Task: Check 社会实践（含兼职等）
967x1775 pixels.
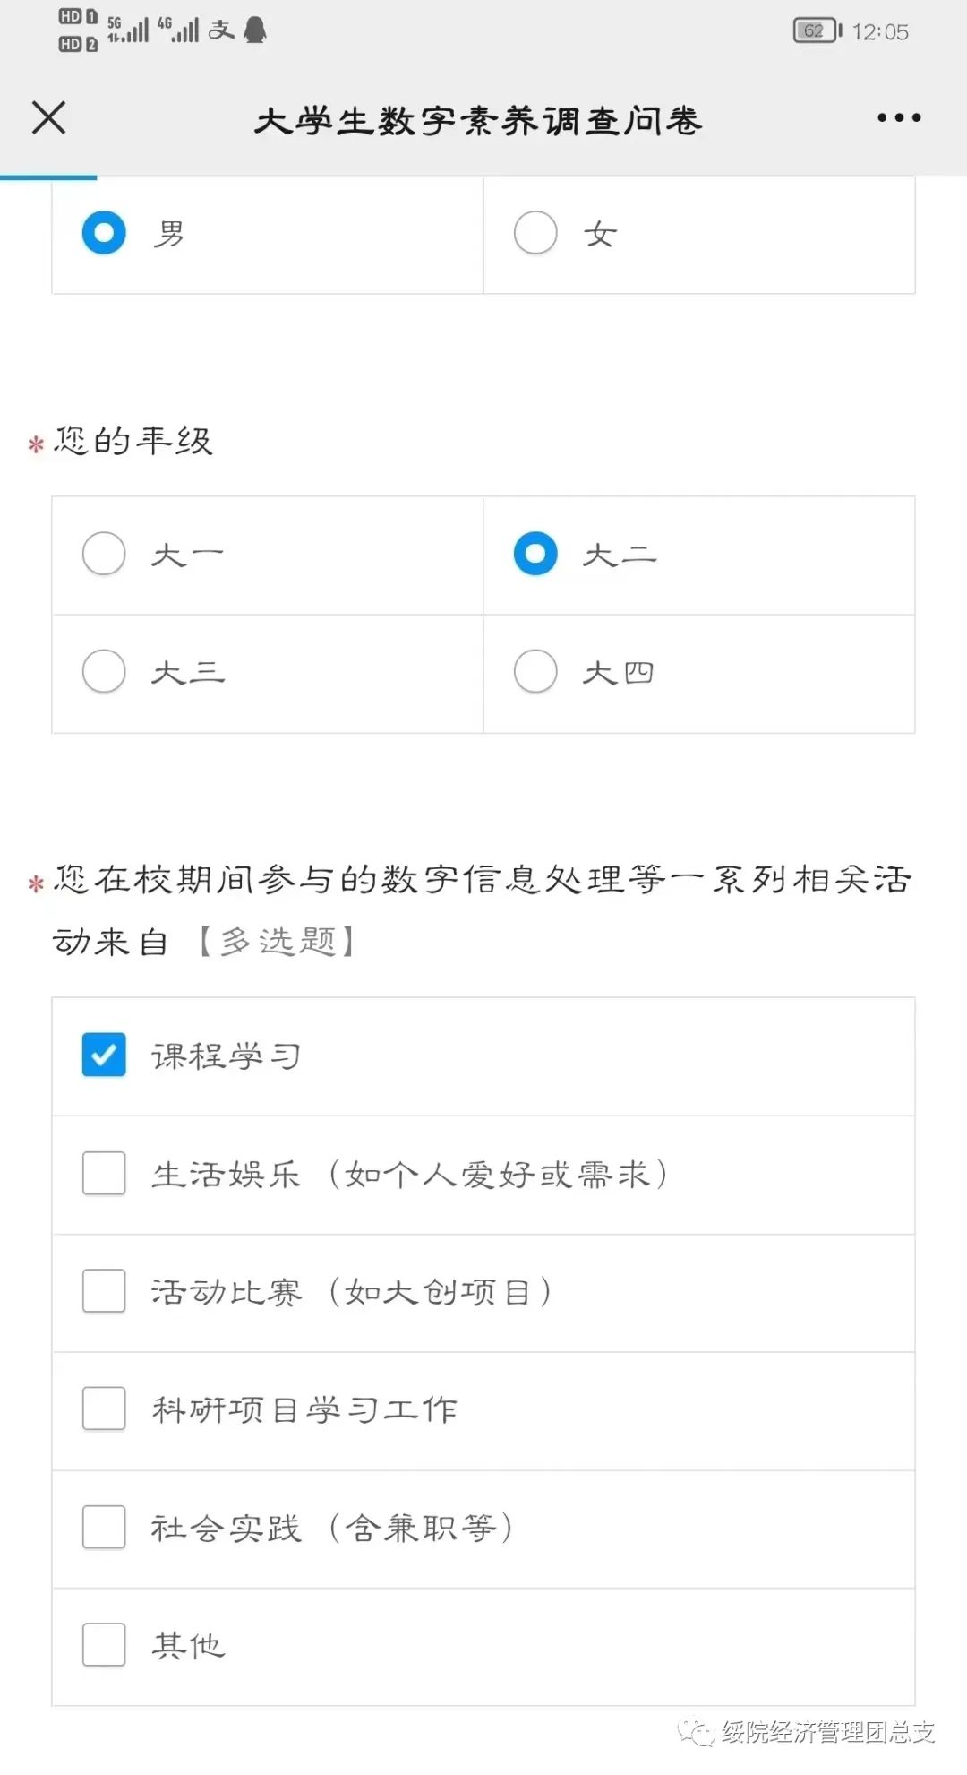Action: coord(104,1527)
